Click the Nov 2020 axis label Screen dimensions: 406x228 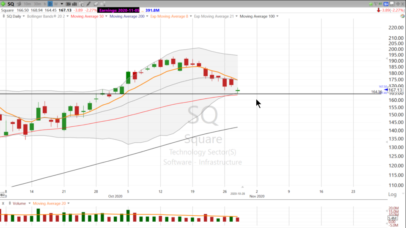[257, 196]
